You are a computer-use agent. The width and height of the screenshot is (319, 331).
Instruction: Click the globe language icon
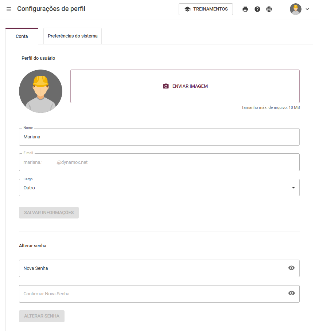tap(269, 9)
